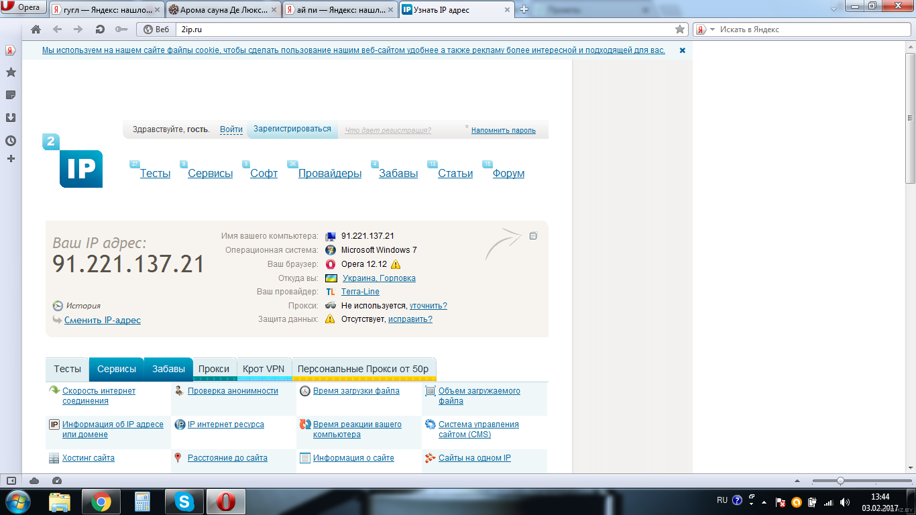This screenshot has width=916, height=515.
Task: Open Windows Explorer from the taskbar
Action: tap(60, 502)
